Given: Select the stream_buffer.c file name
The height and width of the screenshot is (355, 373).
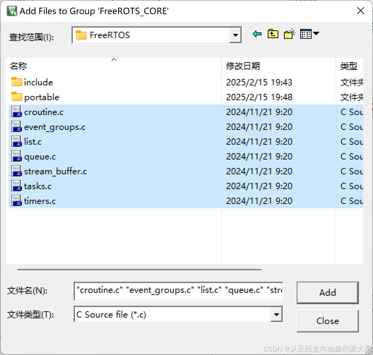Looking at the screenshot, I should coord(56,171).
